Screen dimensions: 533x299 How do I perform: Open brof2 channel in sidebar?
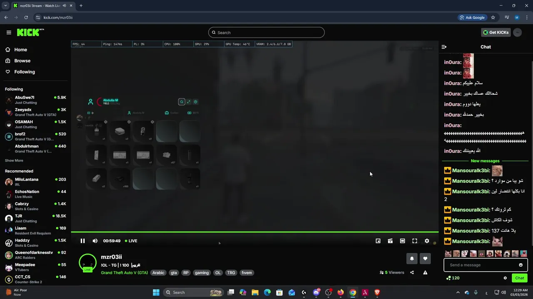click(x=35, y=137)
